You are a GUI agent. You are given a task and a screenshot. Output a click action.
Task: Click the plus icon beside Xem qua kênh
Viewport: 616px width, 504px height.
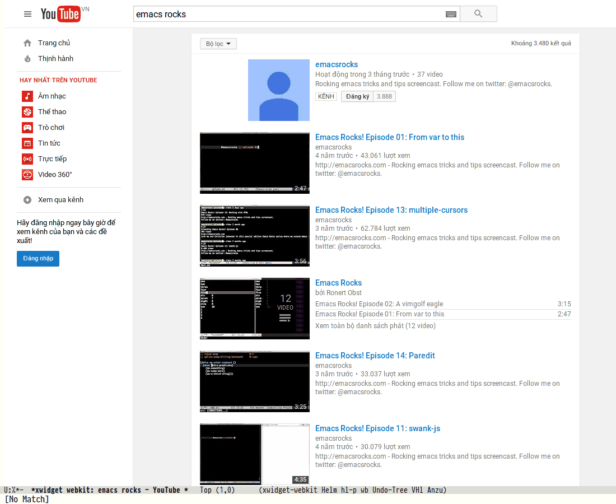27,200
